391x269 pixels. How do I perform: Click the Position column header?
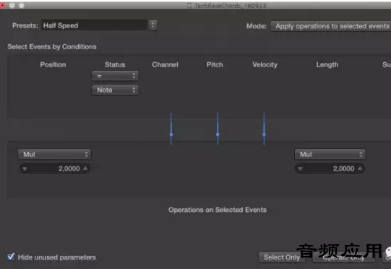53,64
